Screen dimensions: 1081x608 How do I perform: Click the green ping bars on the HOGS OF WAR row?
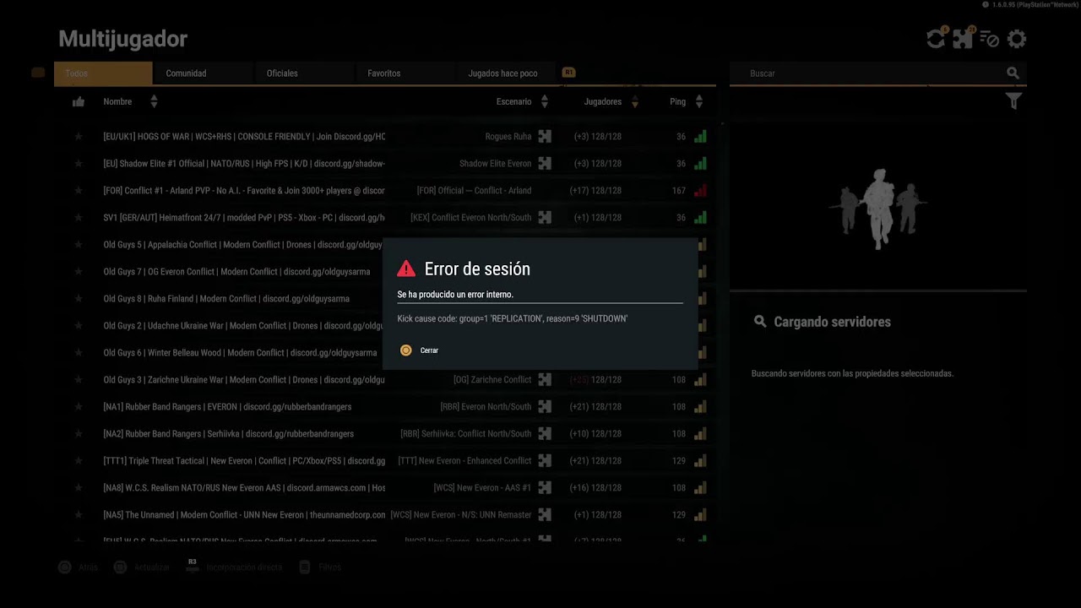click(700, 136)
